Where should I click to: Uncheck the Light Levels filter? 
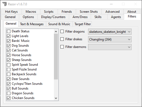pyautogui.click(x=9, y=36)
